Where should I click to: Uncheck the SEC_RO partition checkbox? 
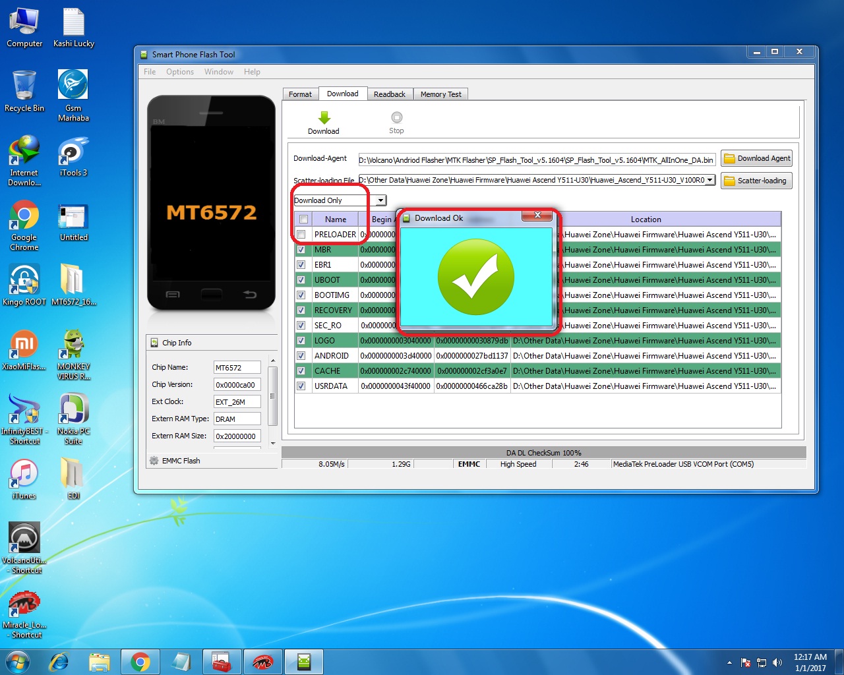[x=301, y=326]
